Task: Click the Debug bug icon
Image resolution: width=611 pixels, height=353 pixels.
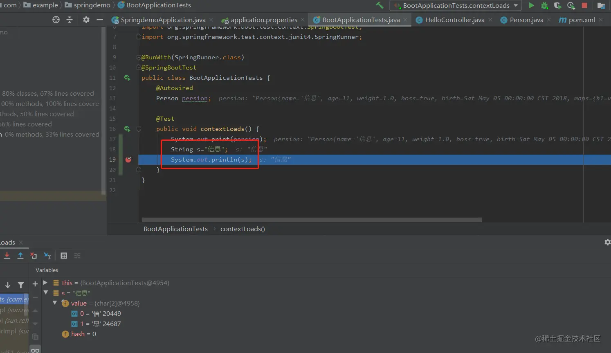Action: (x=544, y=5)
